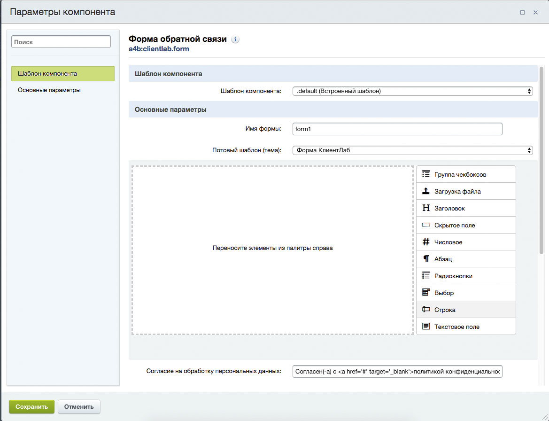The image size is (549, 421).
Task: Click the vertical scrollbar of the parameters panel
Action: coord(541,160)
